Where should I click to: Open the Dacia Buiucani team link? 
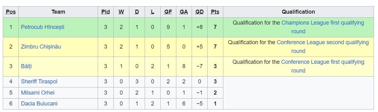pos(39,104)
